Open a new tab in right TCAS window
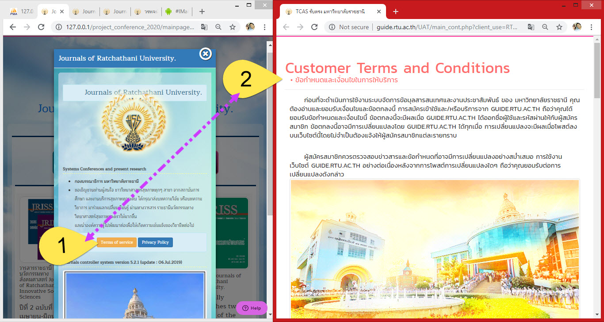Image resolution: width=604 pixels, height=322 pixels. 396,11
